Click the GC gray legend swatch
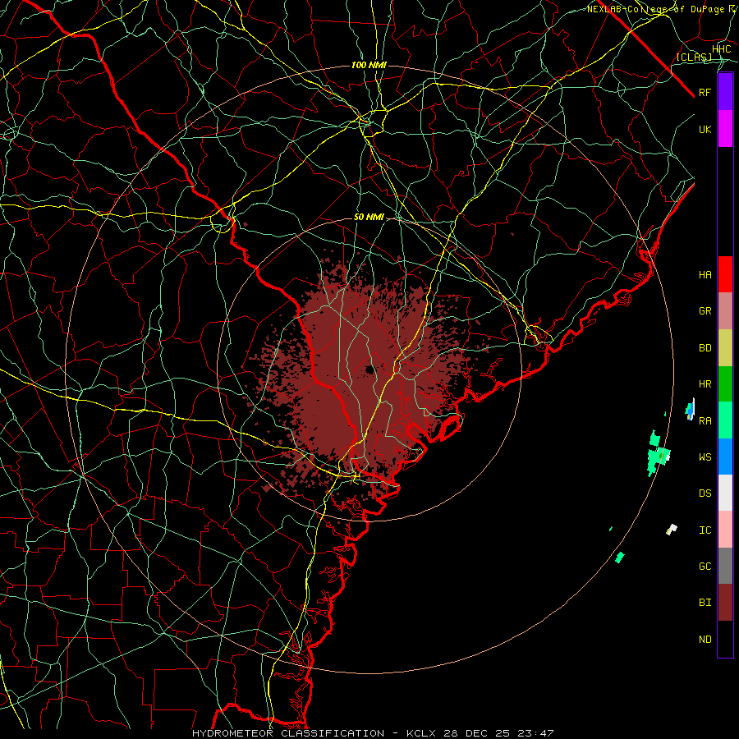 pyautogui.click(x=725, y=566)
